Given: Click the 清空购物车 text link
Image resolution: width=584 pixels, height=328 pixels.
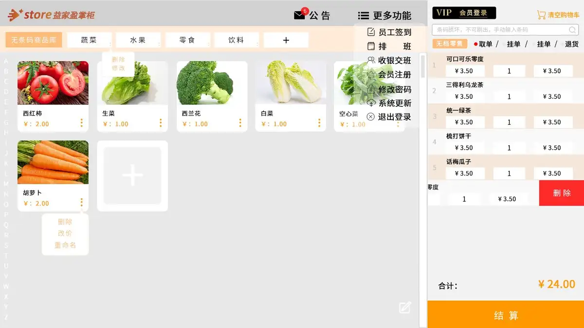Looking at the screenshot, I should 564,15.
